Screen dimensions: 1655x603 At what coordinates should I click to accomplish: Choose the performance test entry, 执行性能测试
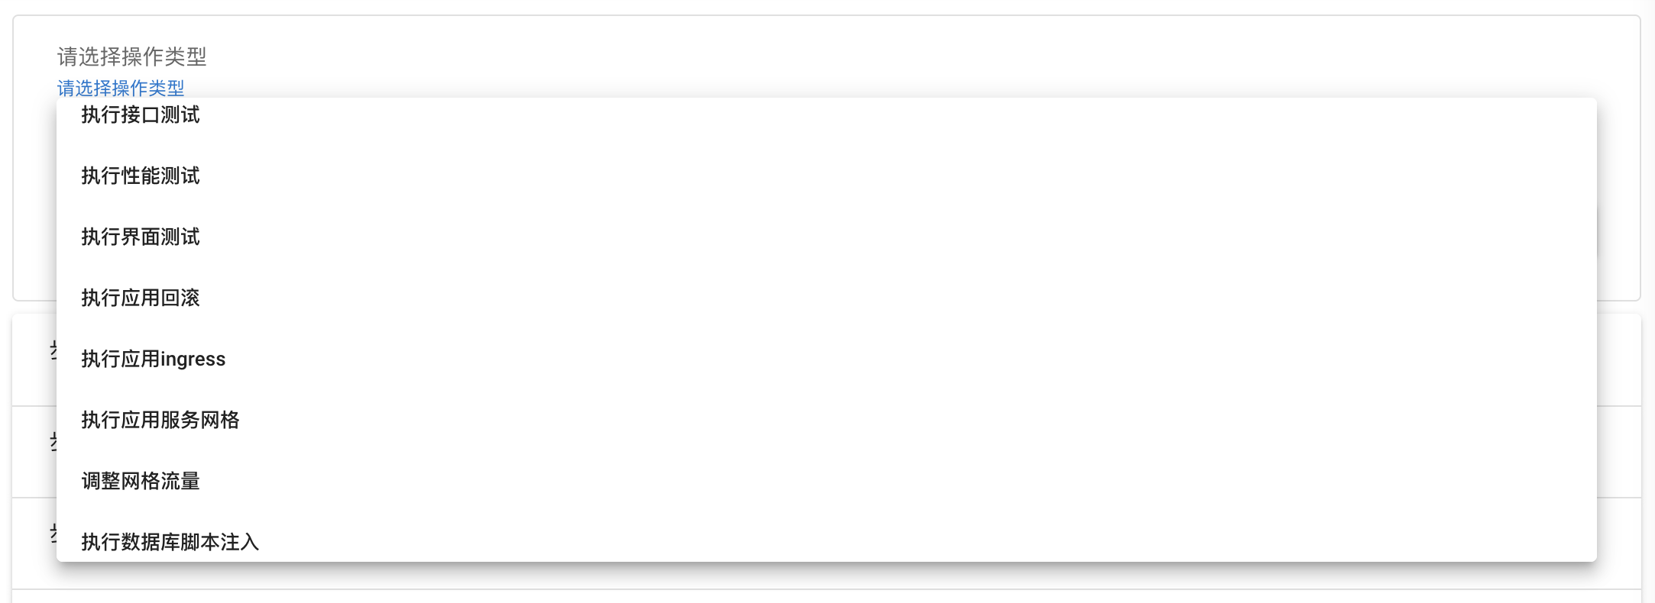tap(141, 176)
